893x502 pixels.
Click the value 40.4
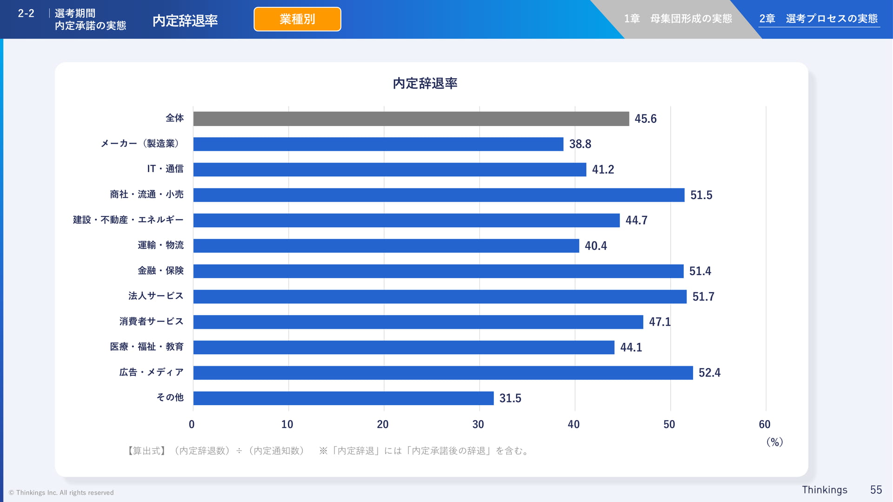[x=596, y=246]
